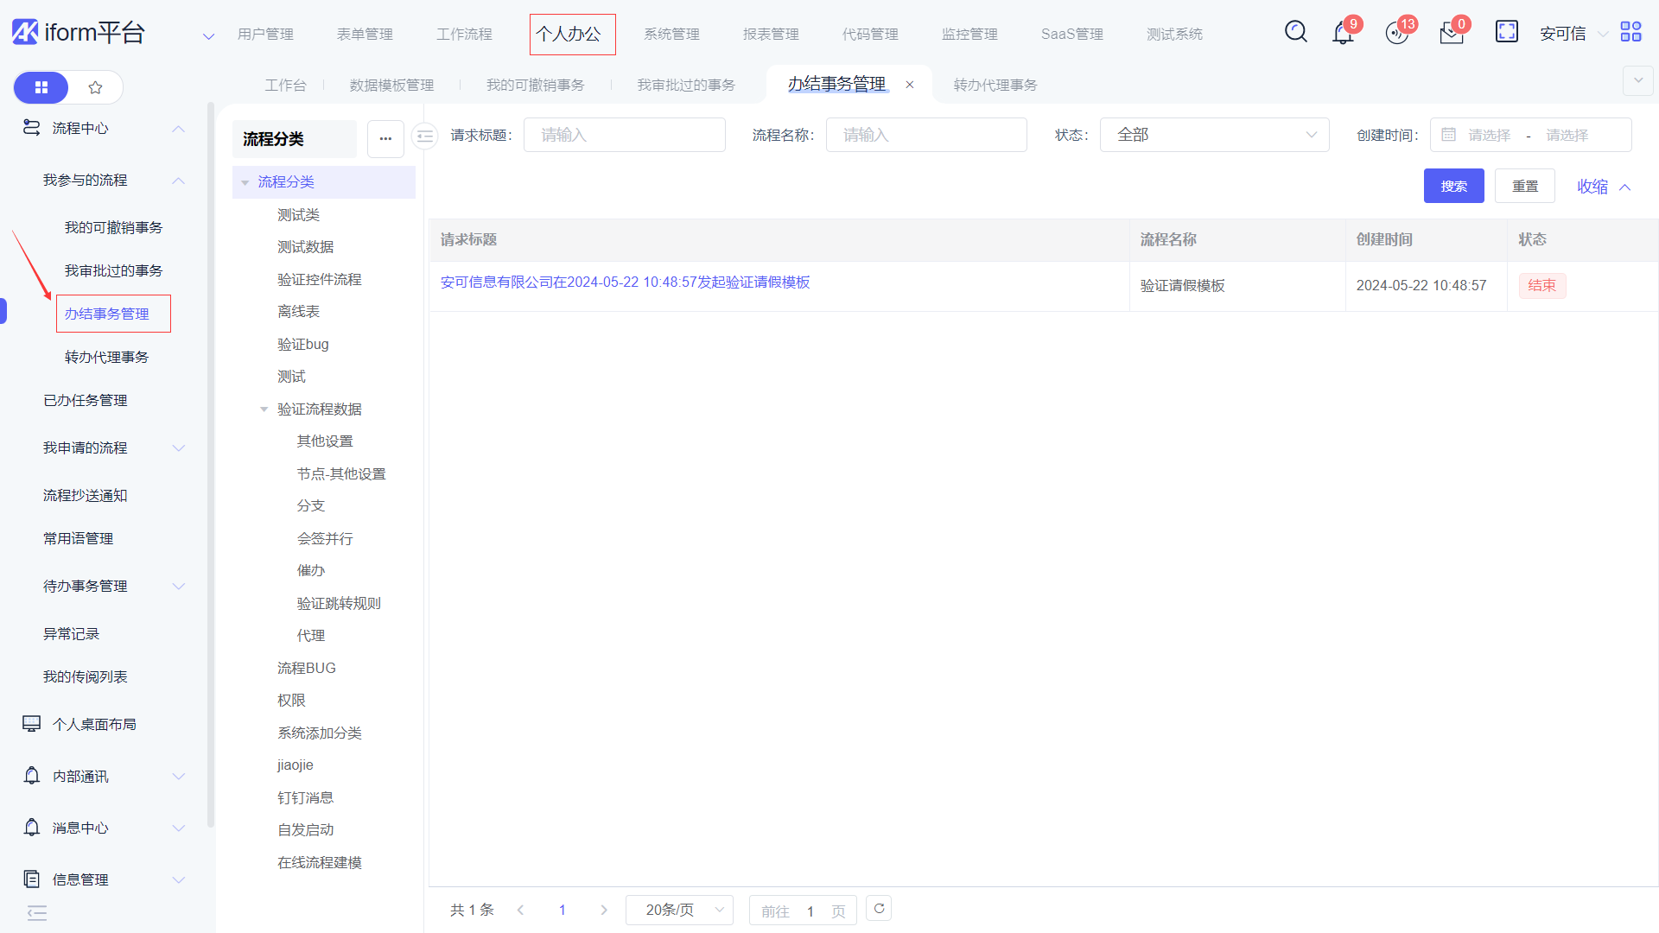Open the mail envelope inbox icon
This screenshot has height=933, width=1659.
click(x=1452, y=34)
